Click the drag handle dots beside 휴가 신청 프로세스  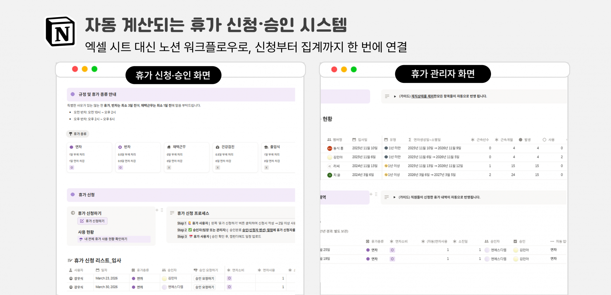162,210
